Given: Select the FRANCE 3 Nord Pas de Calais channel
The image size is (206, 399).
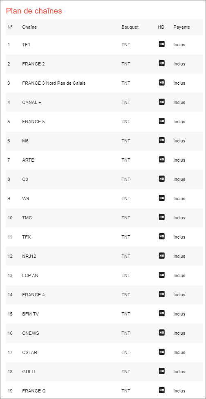Looking at the screenshot, I should [x=54, y=83].
